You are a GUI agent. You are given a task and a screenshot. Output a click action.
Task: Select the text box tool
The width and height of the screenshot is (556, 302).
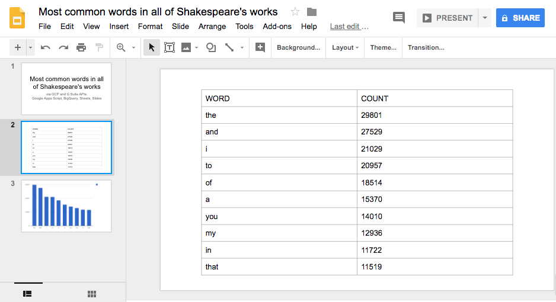point(170,47)
